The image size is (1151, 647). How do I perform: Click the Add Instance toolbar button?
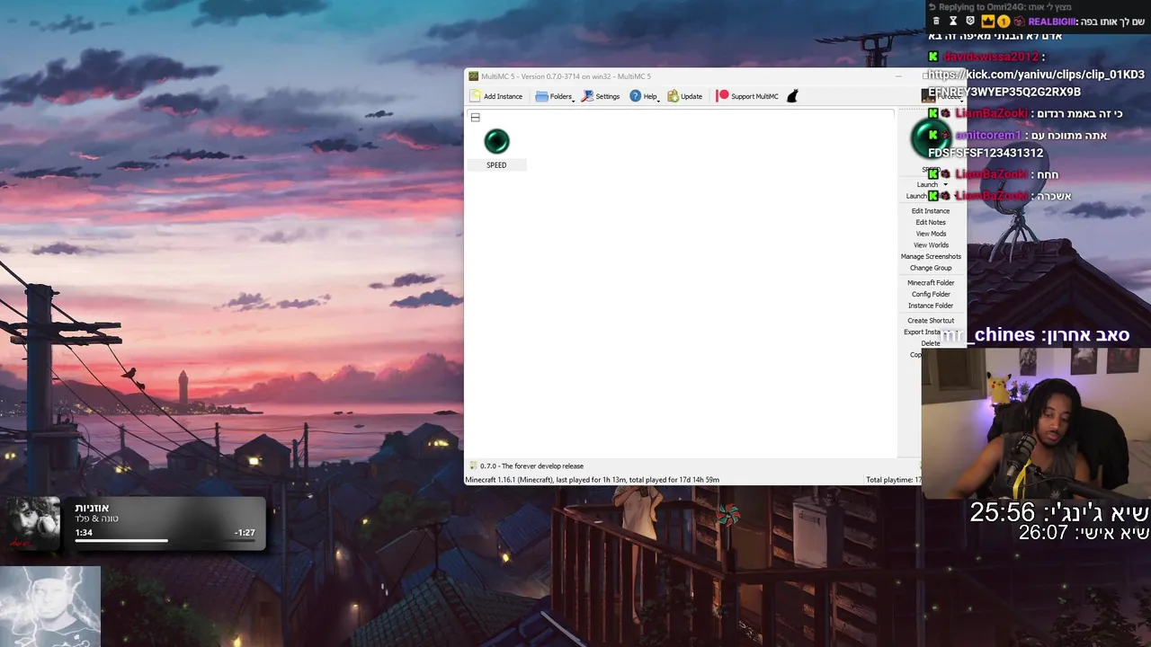click(x=496, y=96)
